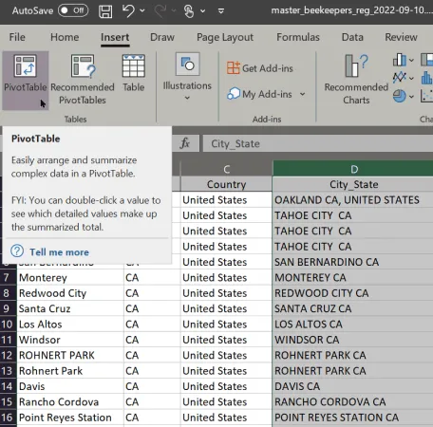Click the Rancho Cordova cell
The width and height of the screenshot is (433, 427).
70,401
